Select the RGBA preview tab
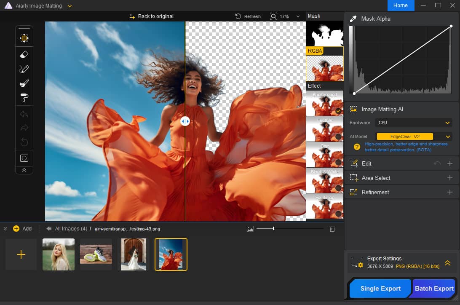460x305 pixels. 315,51
